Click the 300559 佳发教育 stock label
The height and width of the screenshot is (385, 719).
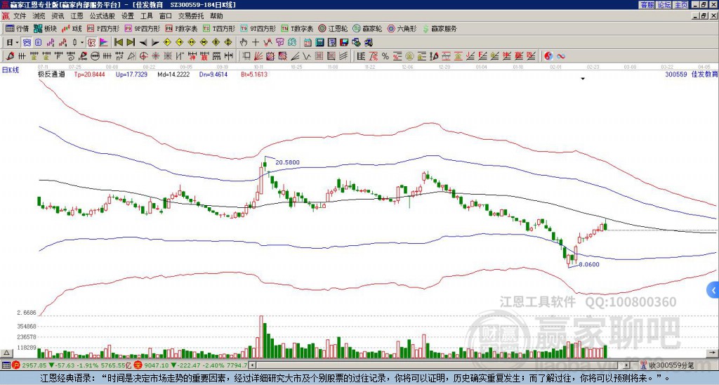pos(692,74)
